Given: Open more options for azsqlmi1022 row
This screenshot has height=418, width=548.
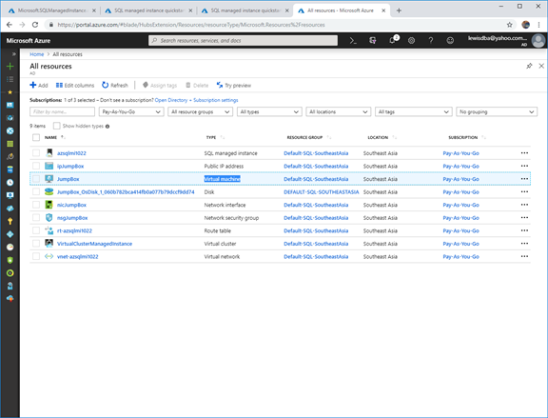Looking at the screenshot, I should click(524, 153).
